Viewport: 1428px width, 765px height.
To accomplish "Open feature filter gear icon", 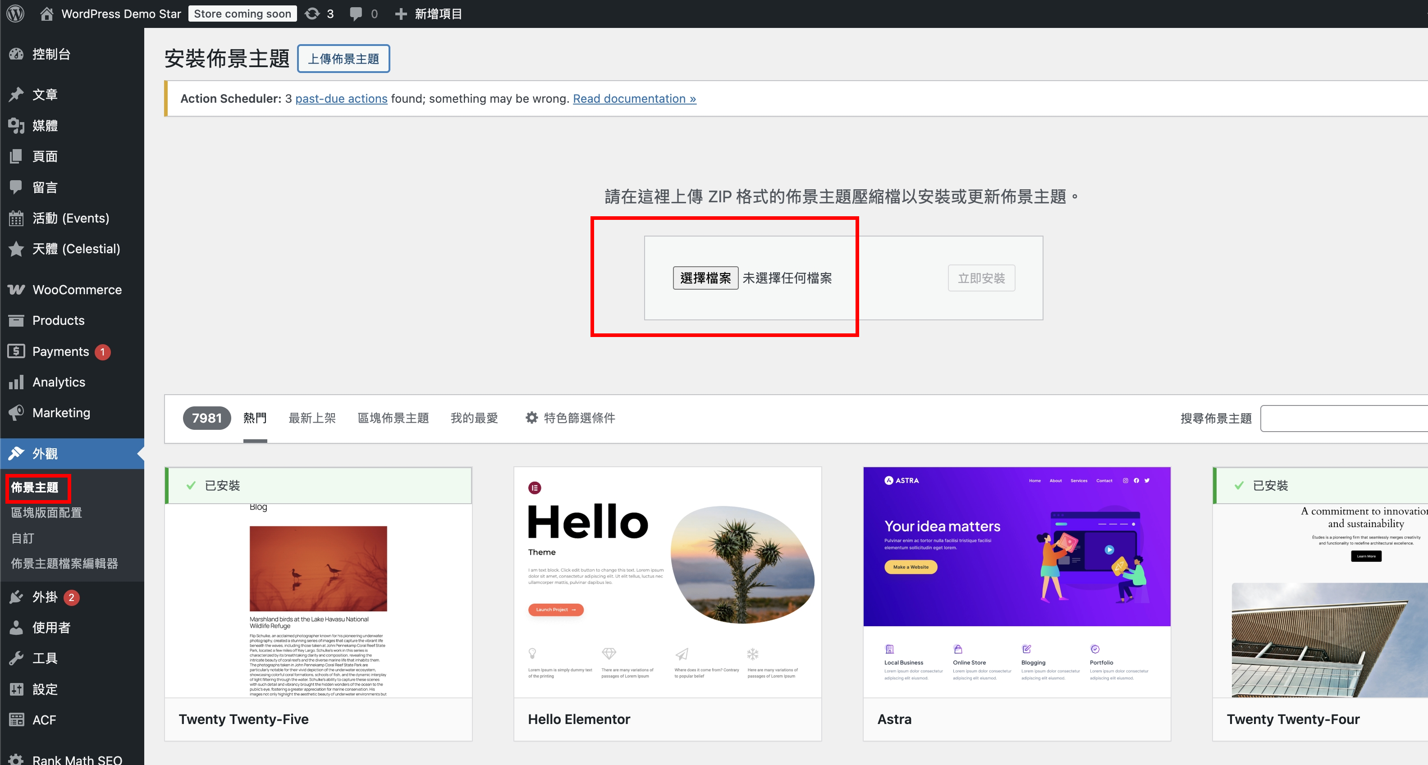I will pos(531,418).
